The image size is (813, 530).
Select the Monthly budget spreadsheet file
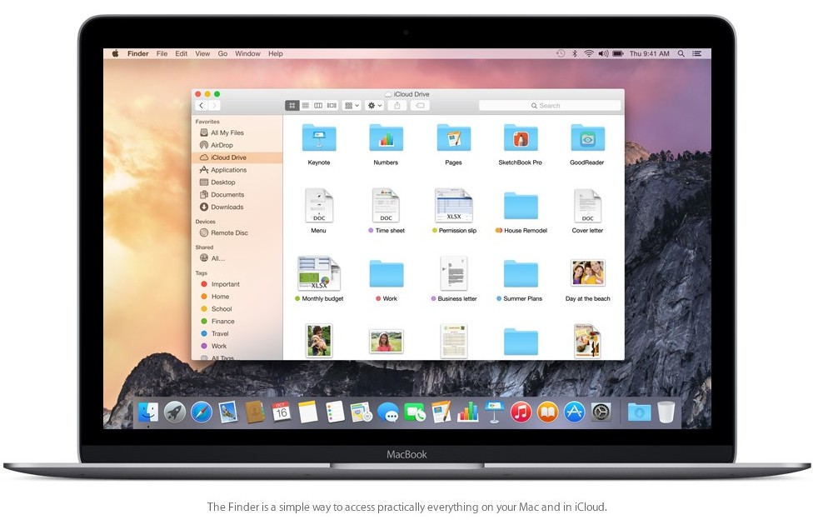[319, 279]
